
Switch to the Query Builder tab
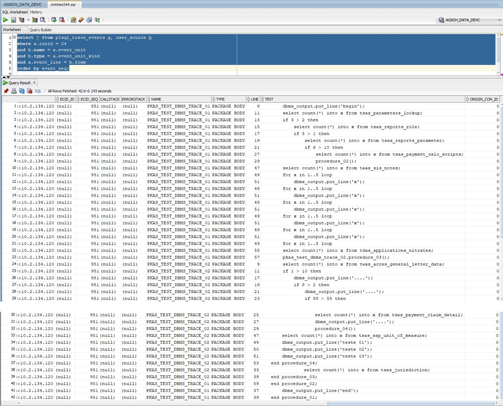tap(41, 30)
